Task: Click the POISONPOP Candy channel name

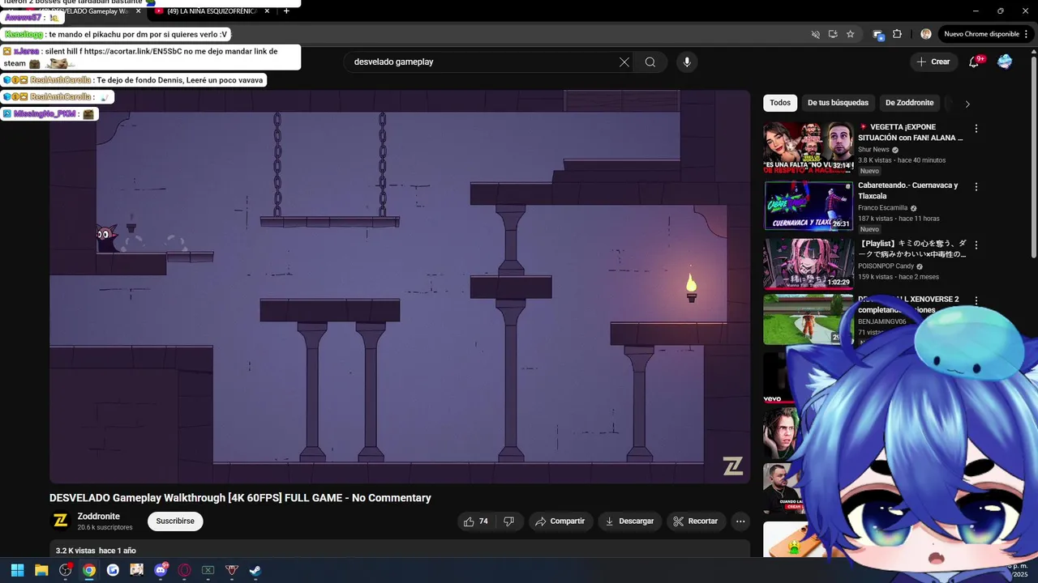Action: pyautogui.click(x=886, y=266)
